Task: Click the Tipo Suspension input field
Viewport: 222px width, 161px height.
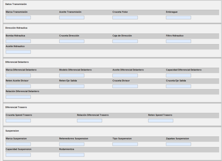Action: (x=125, y=144)
